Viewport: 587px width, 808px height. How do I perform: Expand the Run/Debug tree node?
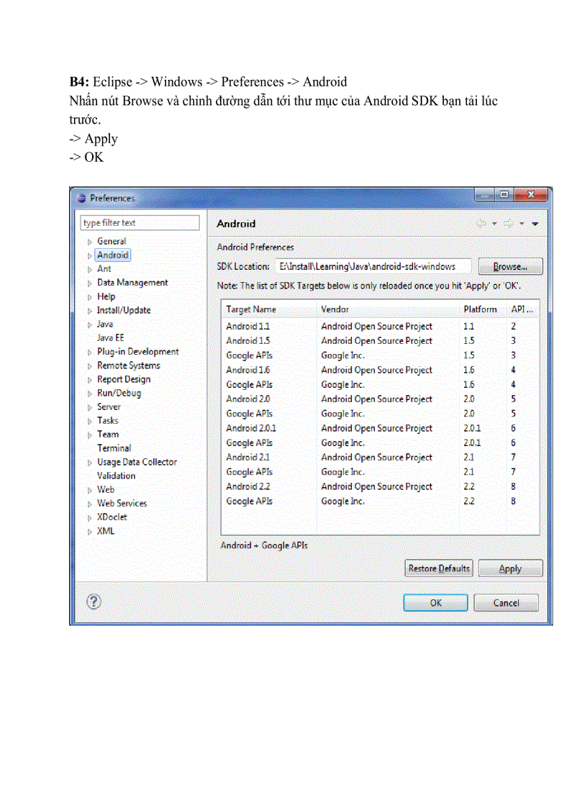[90, 394]
